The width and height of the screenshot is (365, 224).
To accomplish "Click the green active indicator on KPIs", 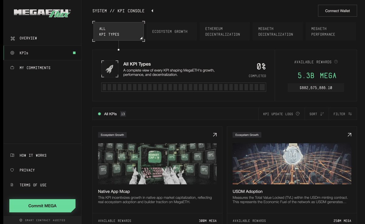I will (74, 53).
